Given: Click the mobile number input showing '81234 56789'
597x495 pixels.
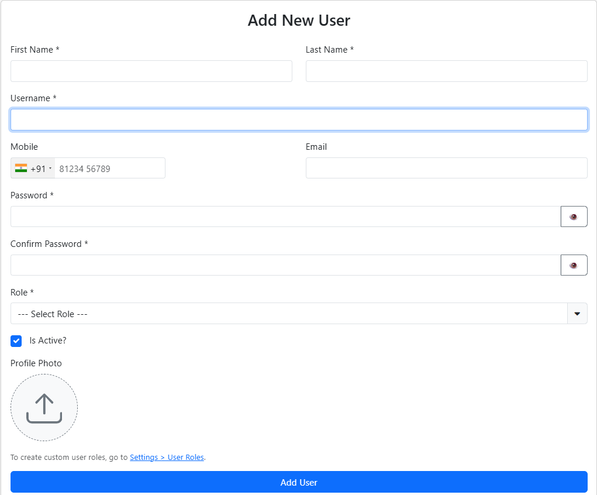Looking at the screenshot, I should [110, 168].
